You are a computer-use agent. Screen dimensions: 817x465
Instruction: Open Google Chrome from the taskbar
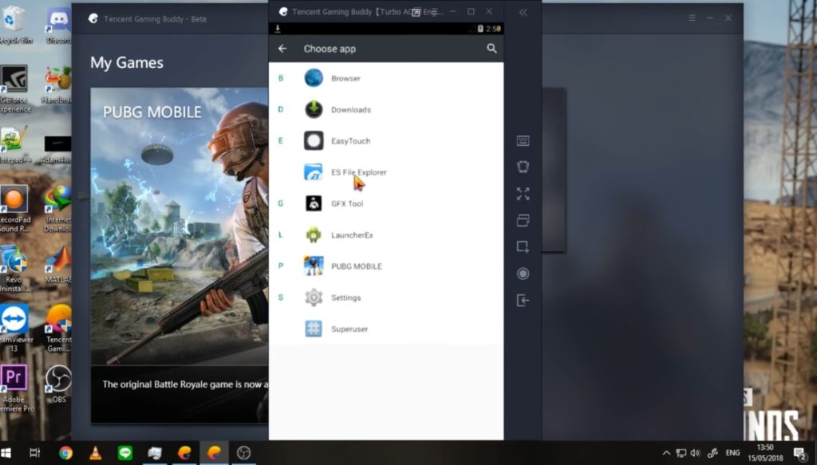click(65, 453)
